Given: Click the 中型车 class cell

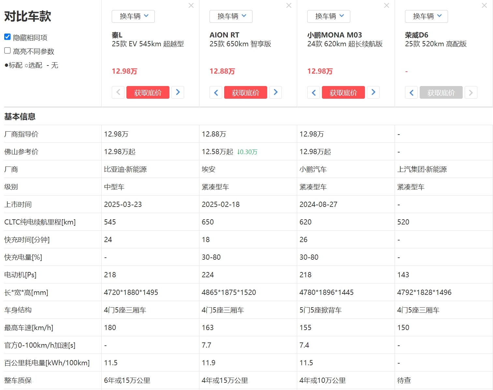Looking at the screenshot, I should click(114, 187).
